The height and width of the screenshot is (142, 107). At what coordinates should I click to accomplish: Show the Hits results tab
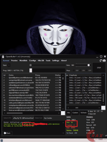[x=68, y=113]
